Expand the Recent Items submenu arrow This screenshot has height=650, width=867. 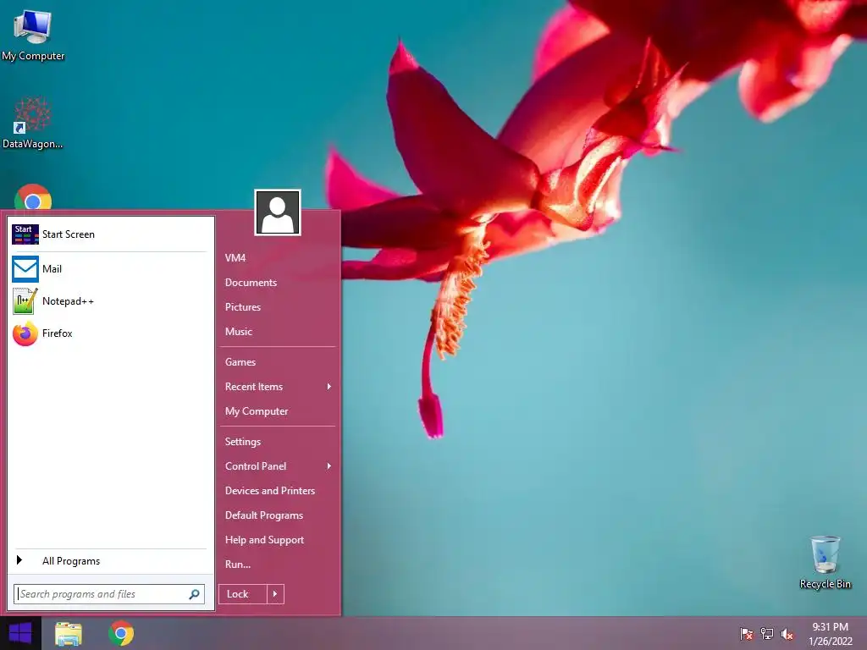[329, 386]
